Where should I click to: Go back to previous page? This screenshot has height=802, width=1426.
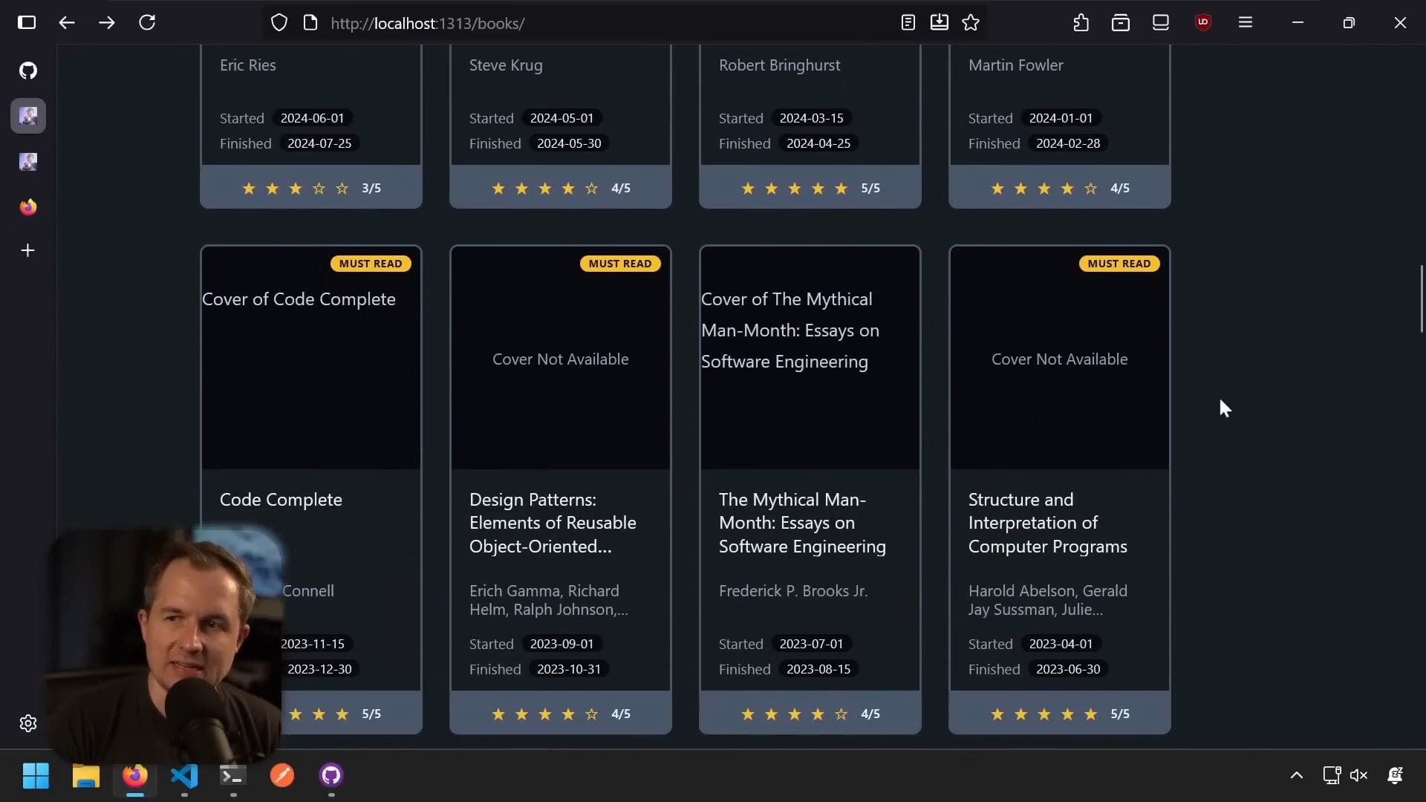coord(67,22)
